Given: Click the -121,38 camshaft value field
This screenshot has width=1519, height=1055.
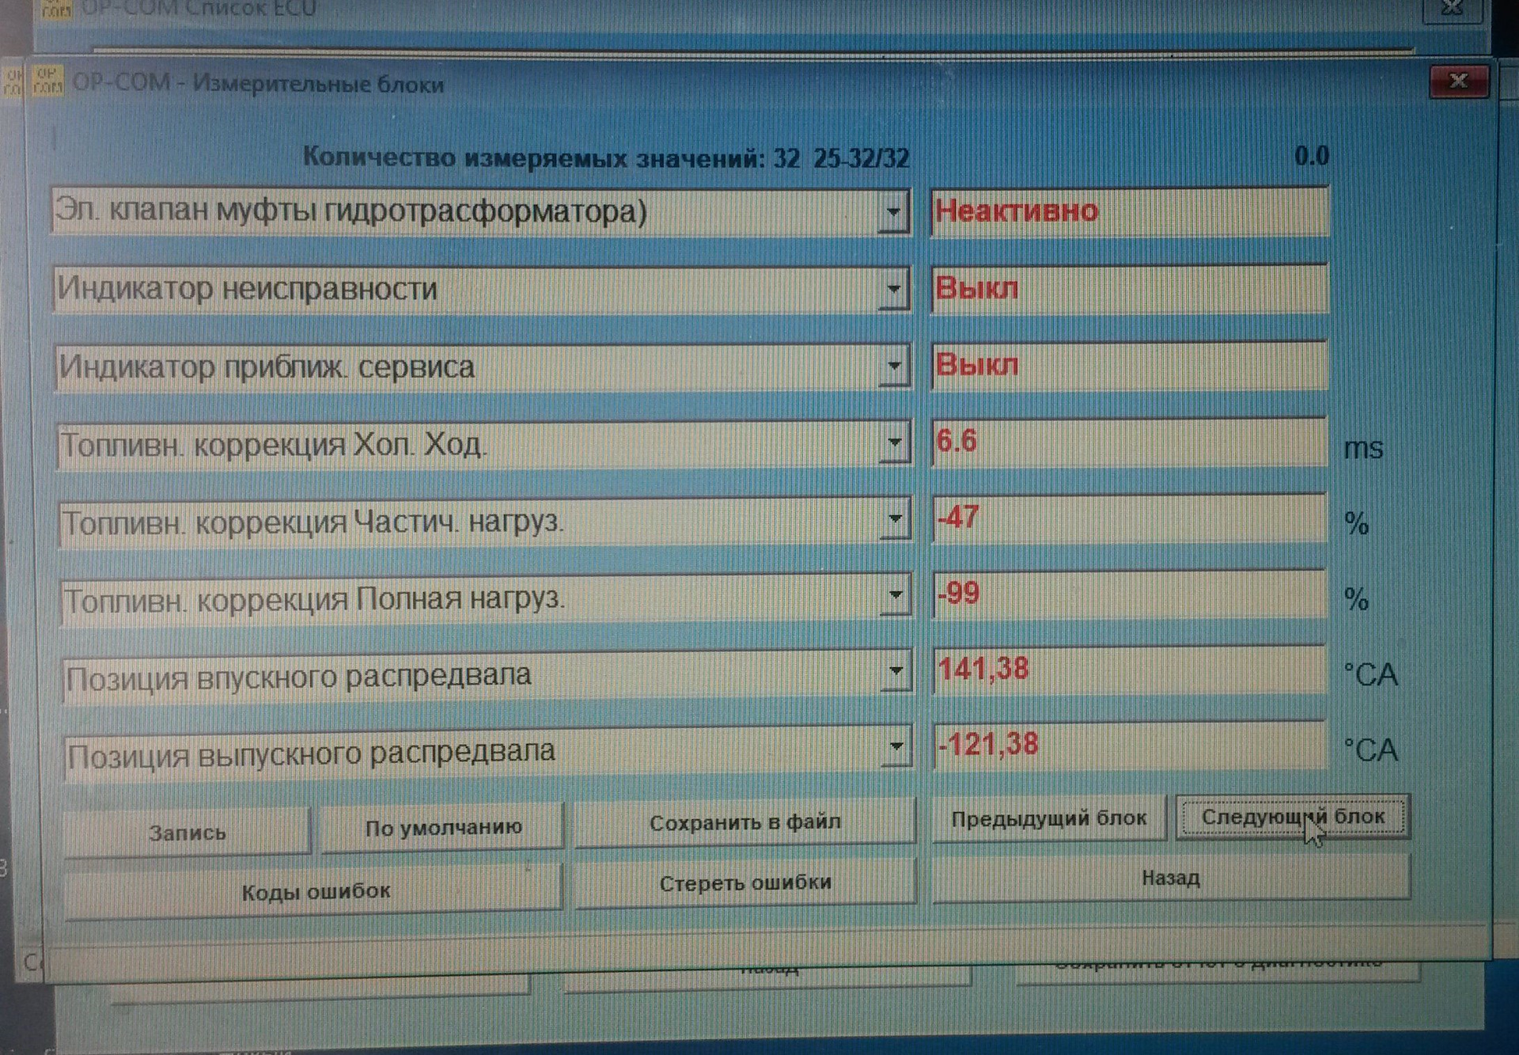Looking at the screenshot, I should [x=1129, y=744].
